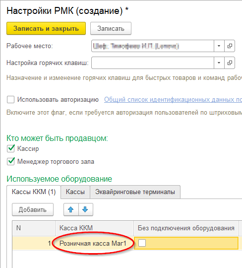Tick the Без подключения оборудования checkbox in row 1
Screen dimensions: 242x268
coord(142,243)
